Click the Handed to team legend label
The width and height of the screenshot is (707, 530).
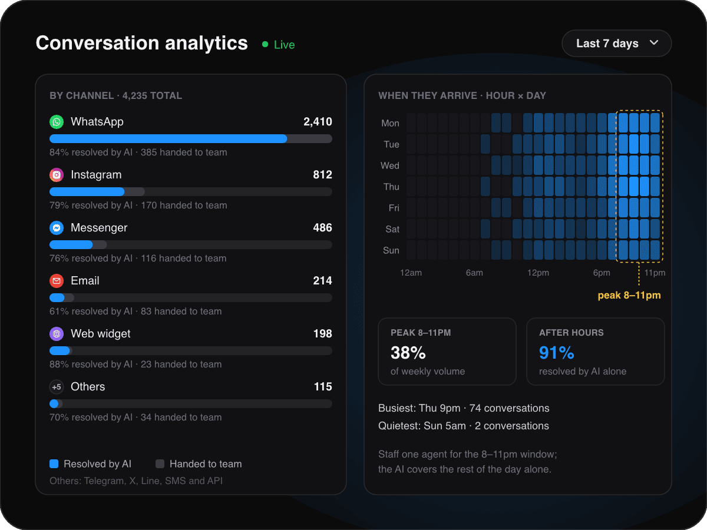(206, 464)
